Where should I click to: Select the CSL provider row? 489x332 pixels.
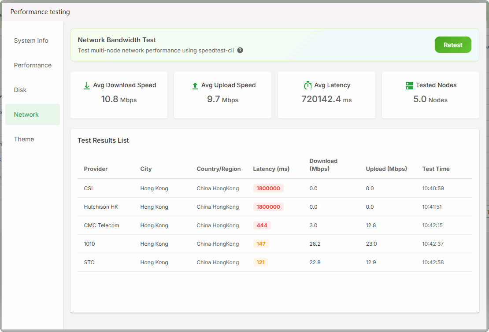(x=89, y=188)
